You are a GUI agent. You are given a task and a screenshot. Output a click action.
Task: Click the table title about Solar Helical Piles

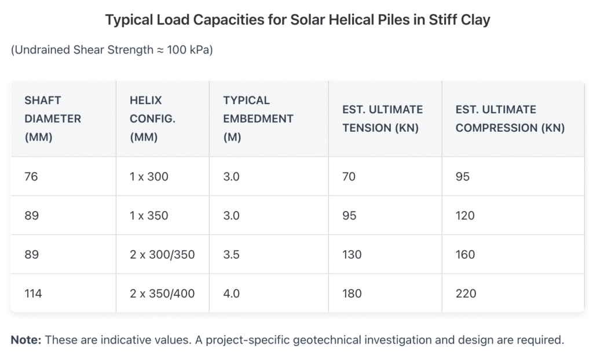click(x=297, y=20)
